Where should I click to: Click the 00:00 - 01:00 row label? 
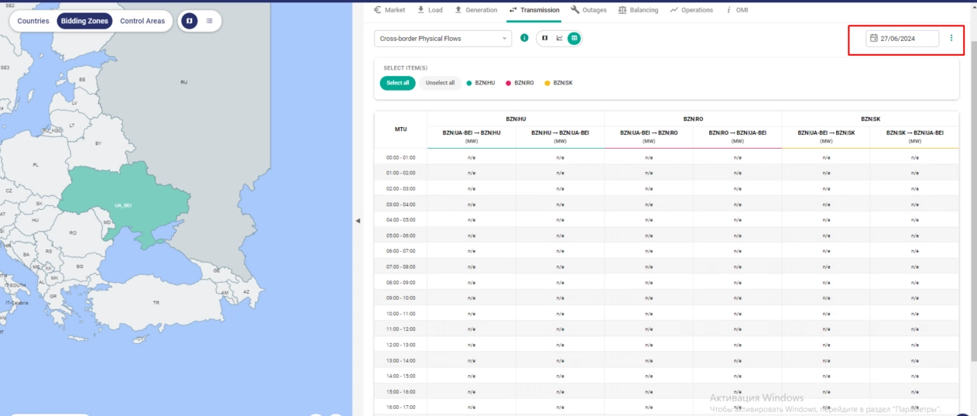(400, 157)
